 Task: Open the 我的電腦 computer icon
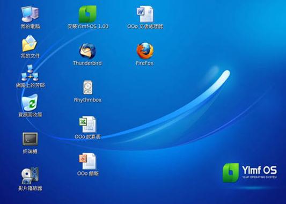30,14
